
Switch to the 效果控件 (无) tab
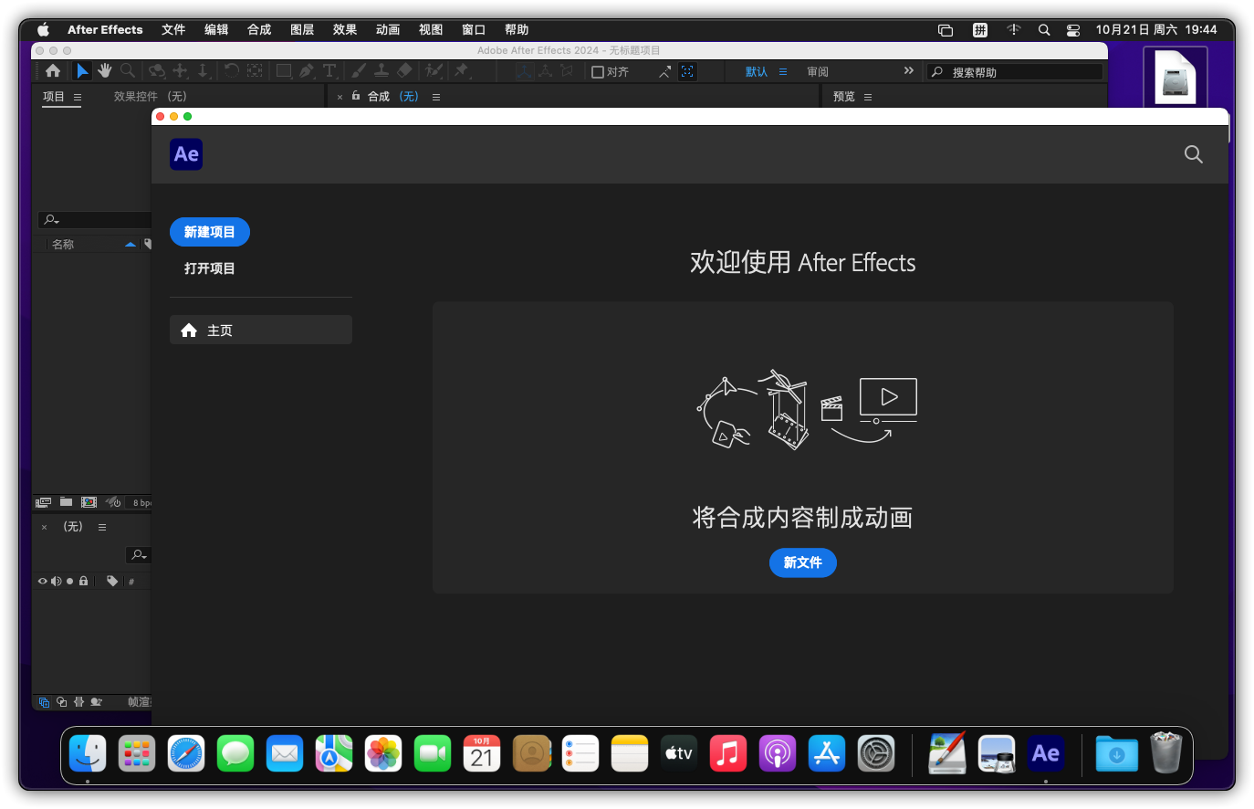click(150, 96)
